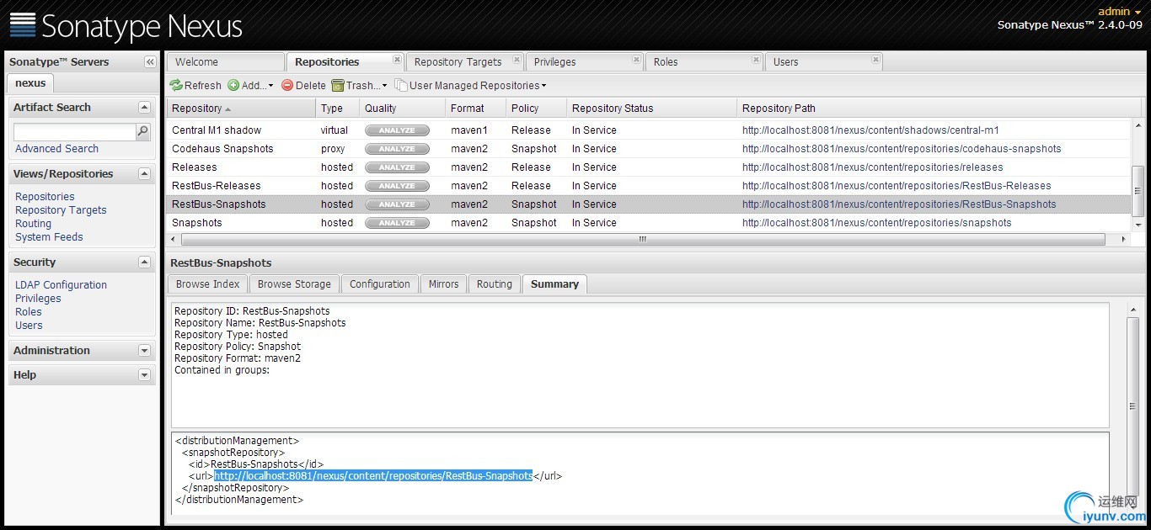The image size is (1151, 530).
Task: Collapse the Security section
Action: [144, 262]
